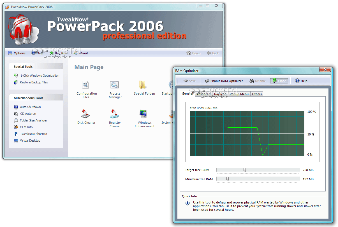
Task: Click the Quick Info information icon
Action: pos(187,203)
